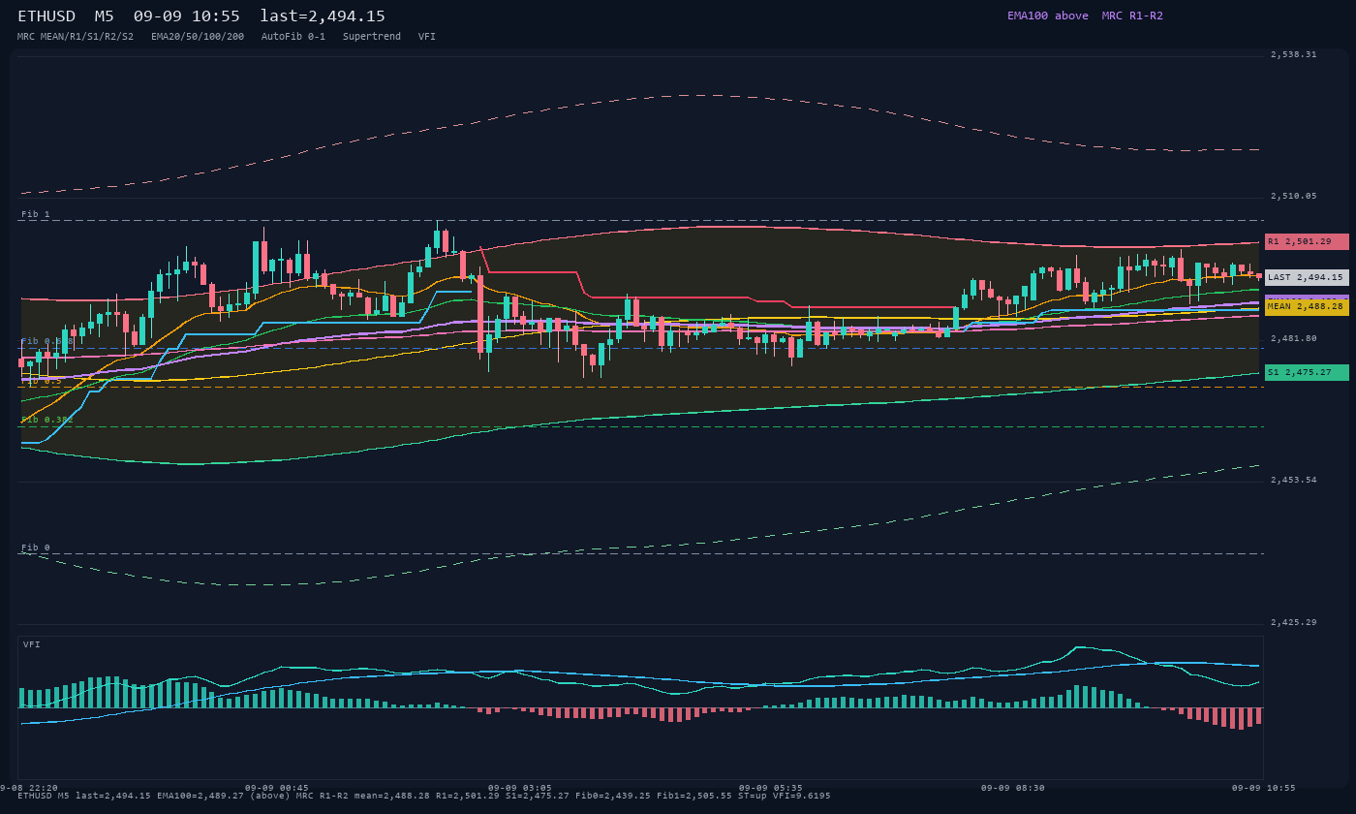Click the ETHUSD symbol in the chart title

[x=46, y=16]
